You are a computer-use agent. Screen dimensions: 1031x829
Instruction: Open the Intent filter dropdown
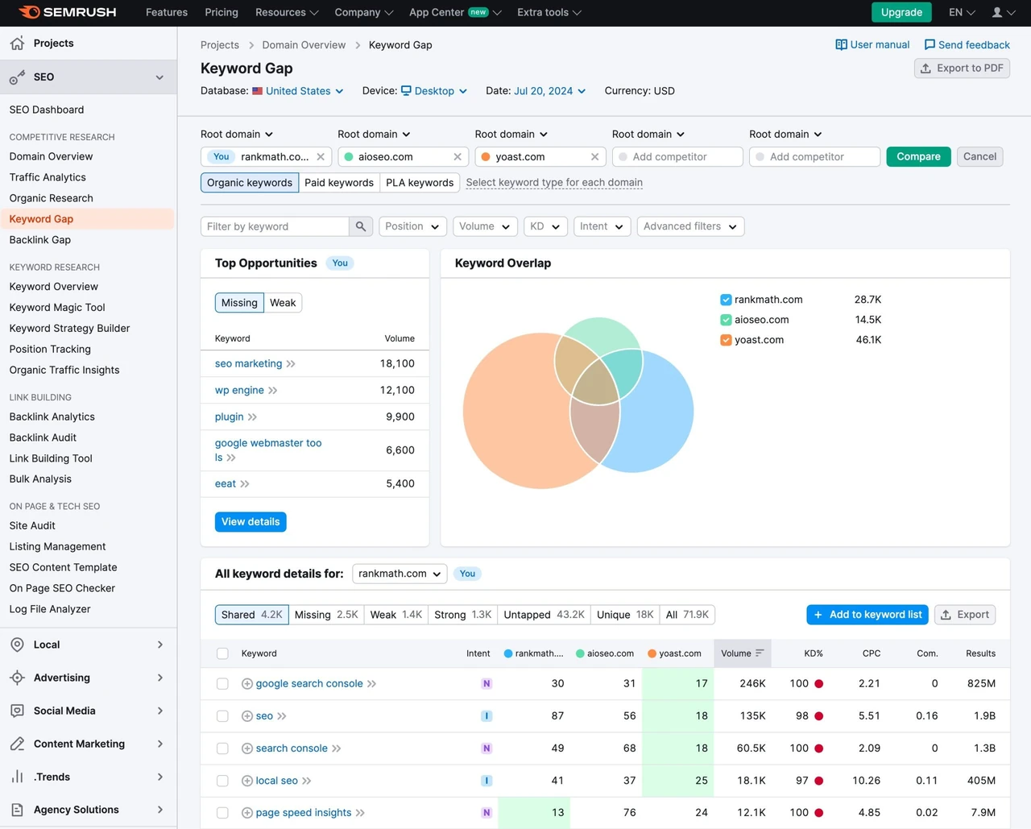click(602, 226)
